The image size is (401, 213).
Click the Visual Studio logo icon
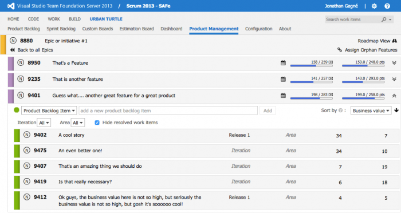coord(11,6)
